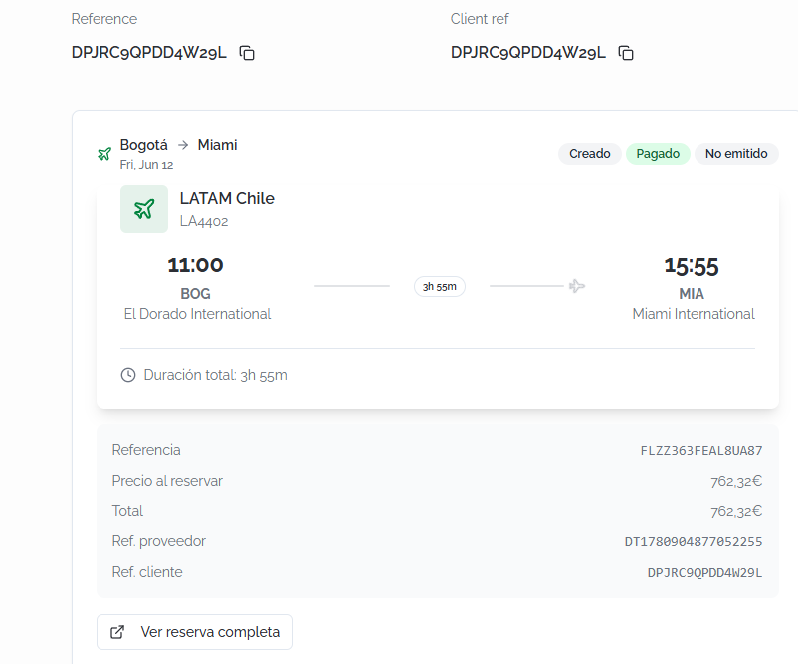
Task: Click the MIA airport code
Action: click(x=692, y=294)
